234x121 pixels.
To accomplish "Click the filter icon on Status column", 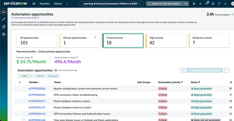I will pyautogui.click(x=199, y=82).
